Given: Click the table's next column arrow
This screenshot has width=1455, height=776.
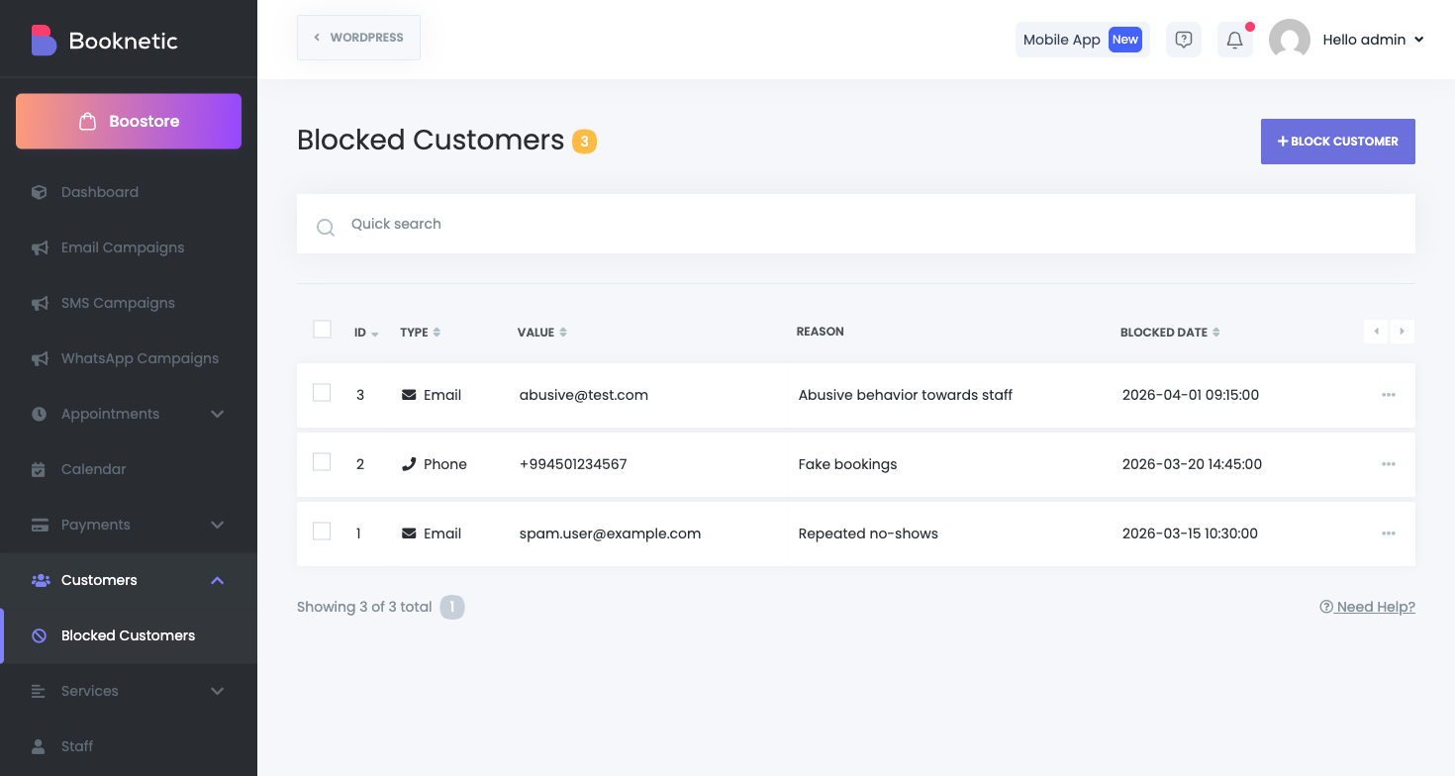Looking at the screenshot, I should pos(1402,332).
